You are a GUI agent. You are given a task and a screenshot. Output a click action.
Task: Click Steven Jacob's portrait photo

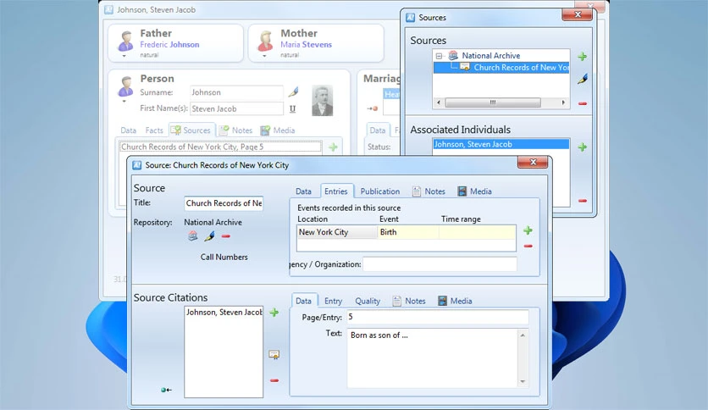point(323,100)
